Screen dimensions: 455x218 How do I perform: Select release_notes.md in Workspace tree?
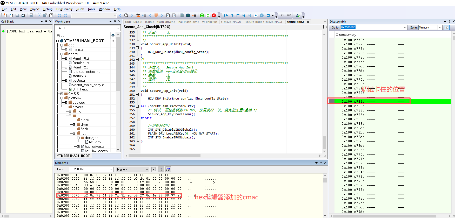pyautogui.click(x=86, y=72)
